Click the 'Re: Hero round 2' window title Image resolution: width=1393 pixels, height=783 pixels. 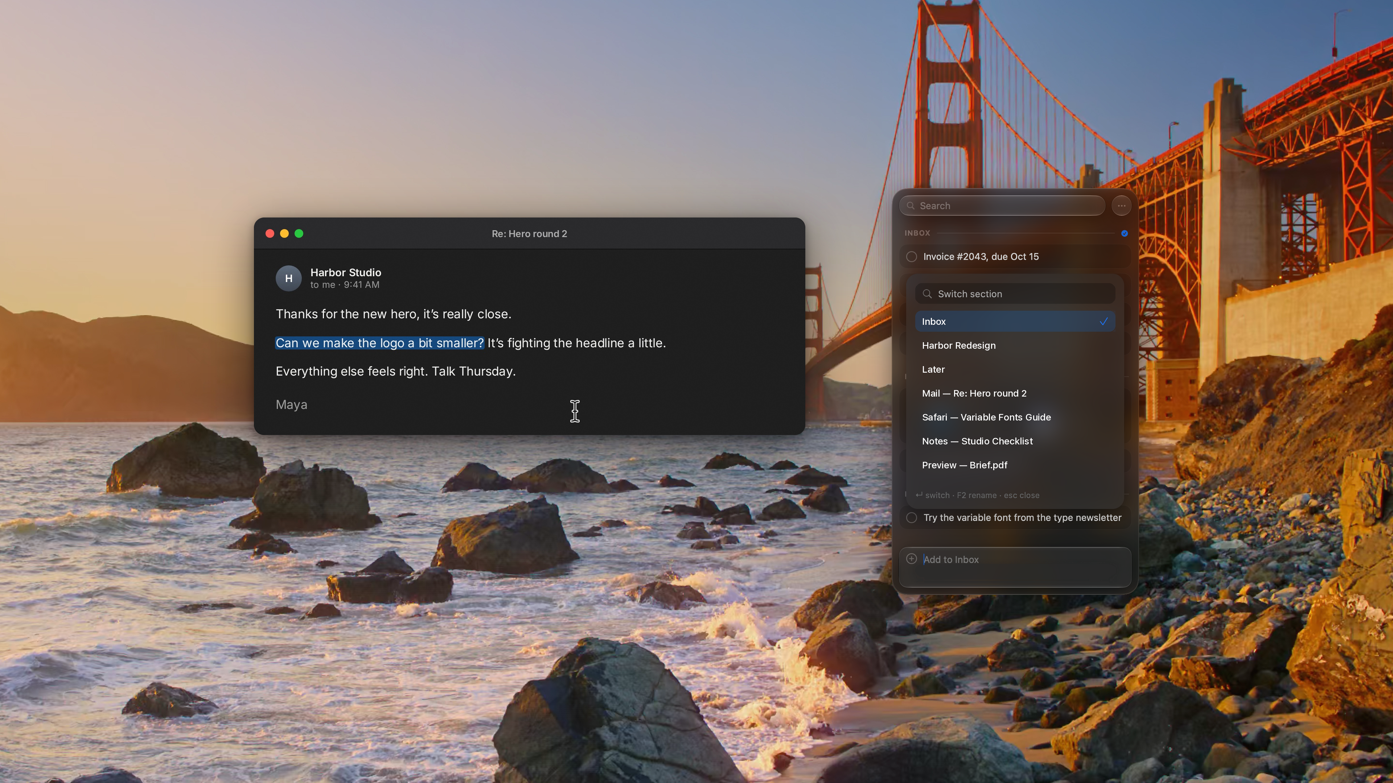[529, 233]
